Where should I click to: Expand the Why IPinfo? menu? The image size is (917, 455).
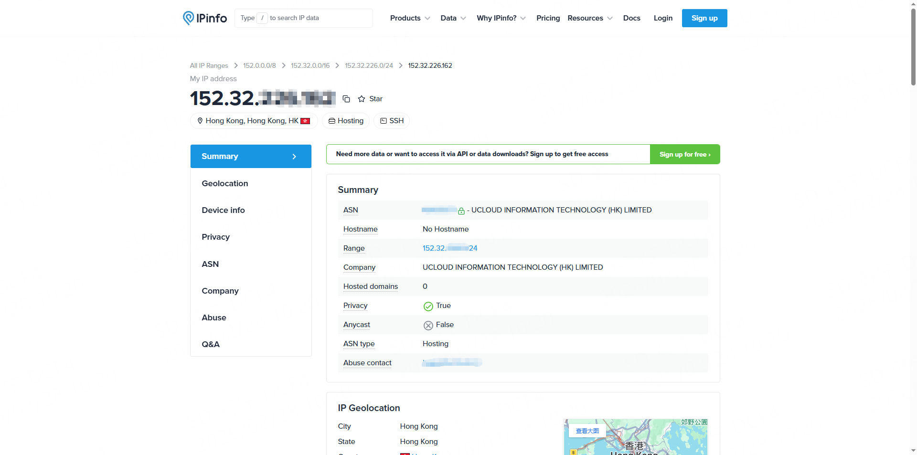[501, 18]
